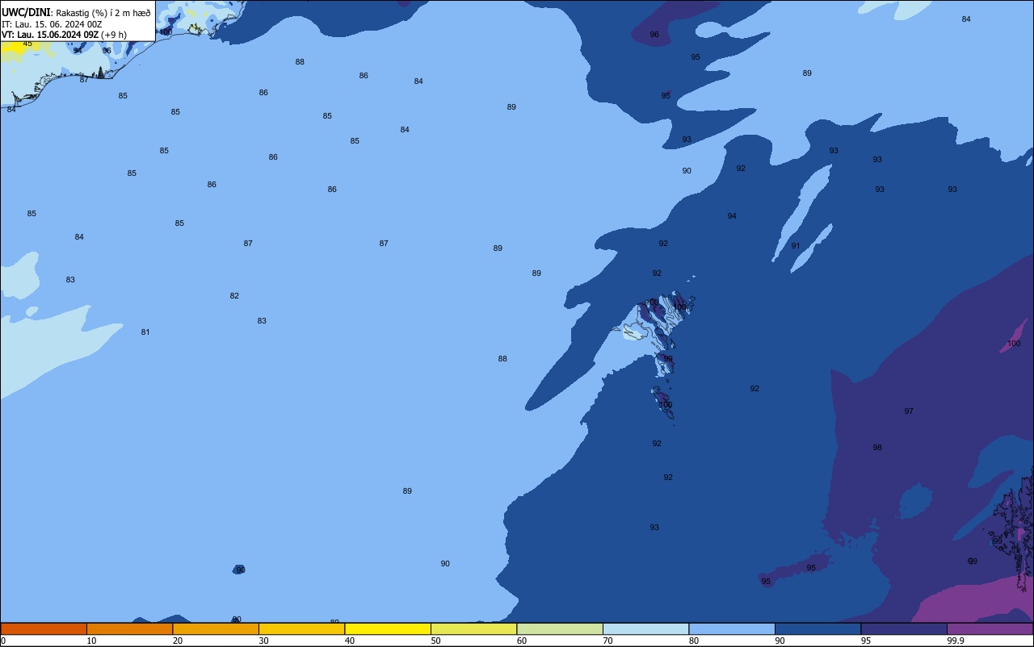The image size is (1034, 647).
Task: Click the humidity value 91 on the map
Action: coord(796,246)
